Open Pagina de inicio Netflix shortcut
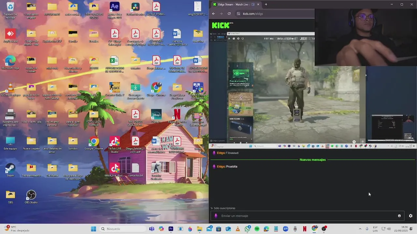 click(177, 118)
